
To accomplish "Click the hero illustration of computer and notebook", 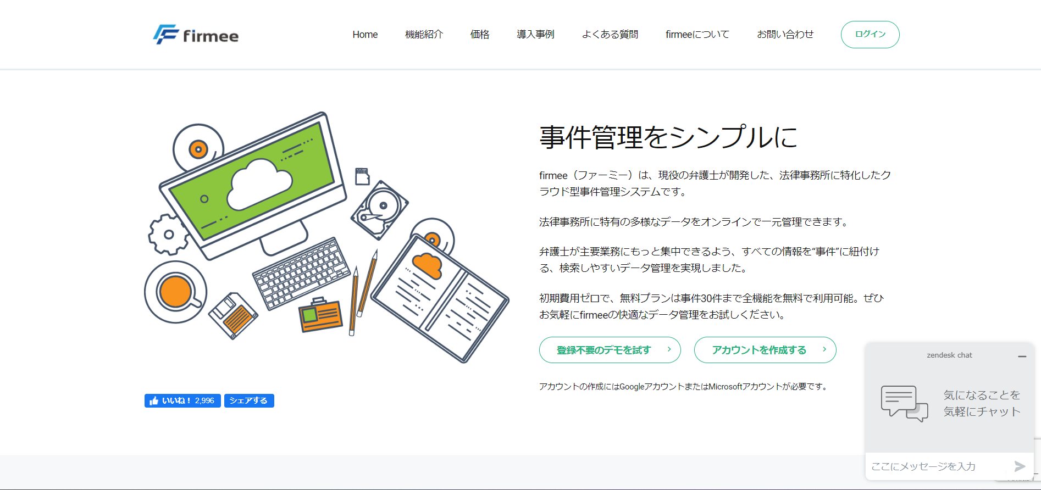I will (x=326, y=237).
